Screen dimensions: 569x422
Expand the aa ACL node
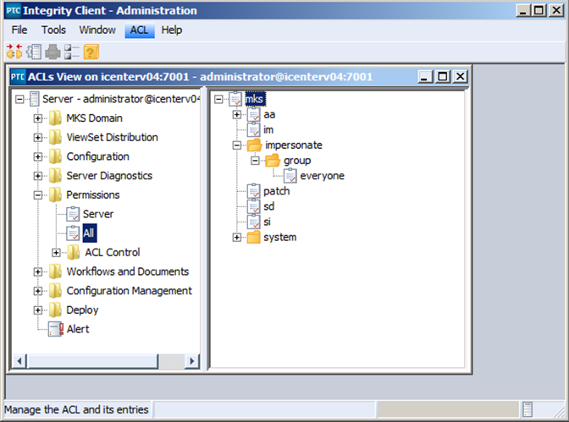236,114
